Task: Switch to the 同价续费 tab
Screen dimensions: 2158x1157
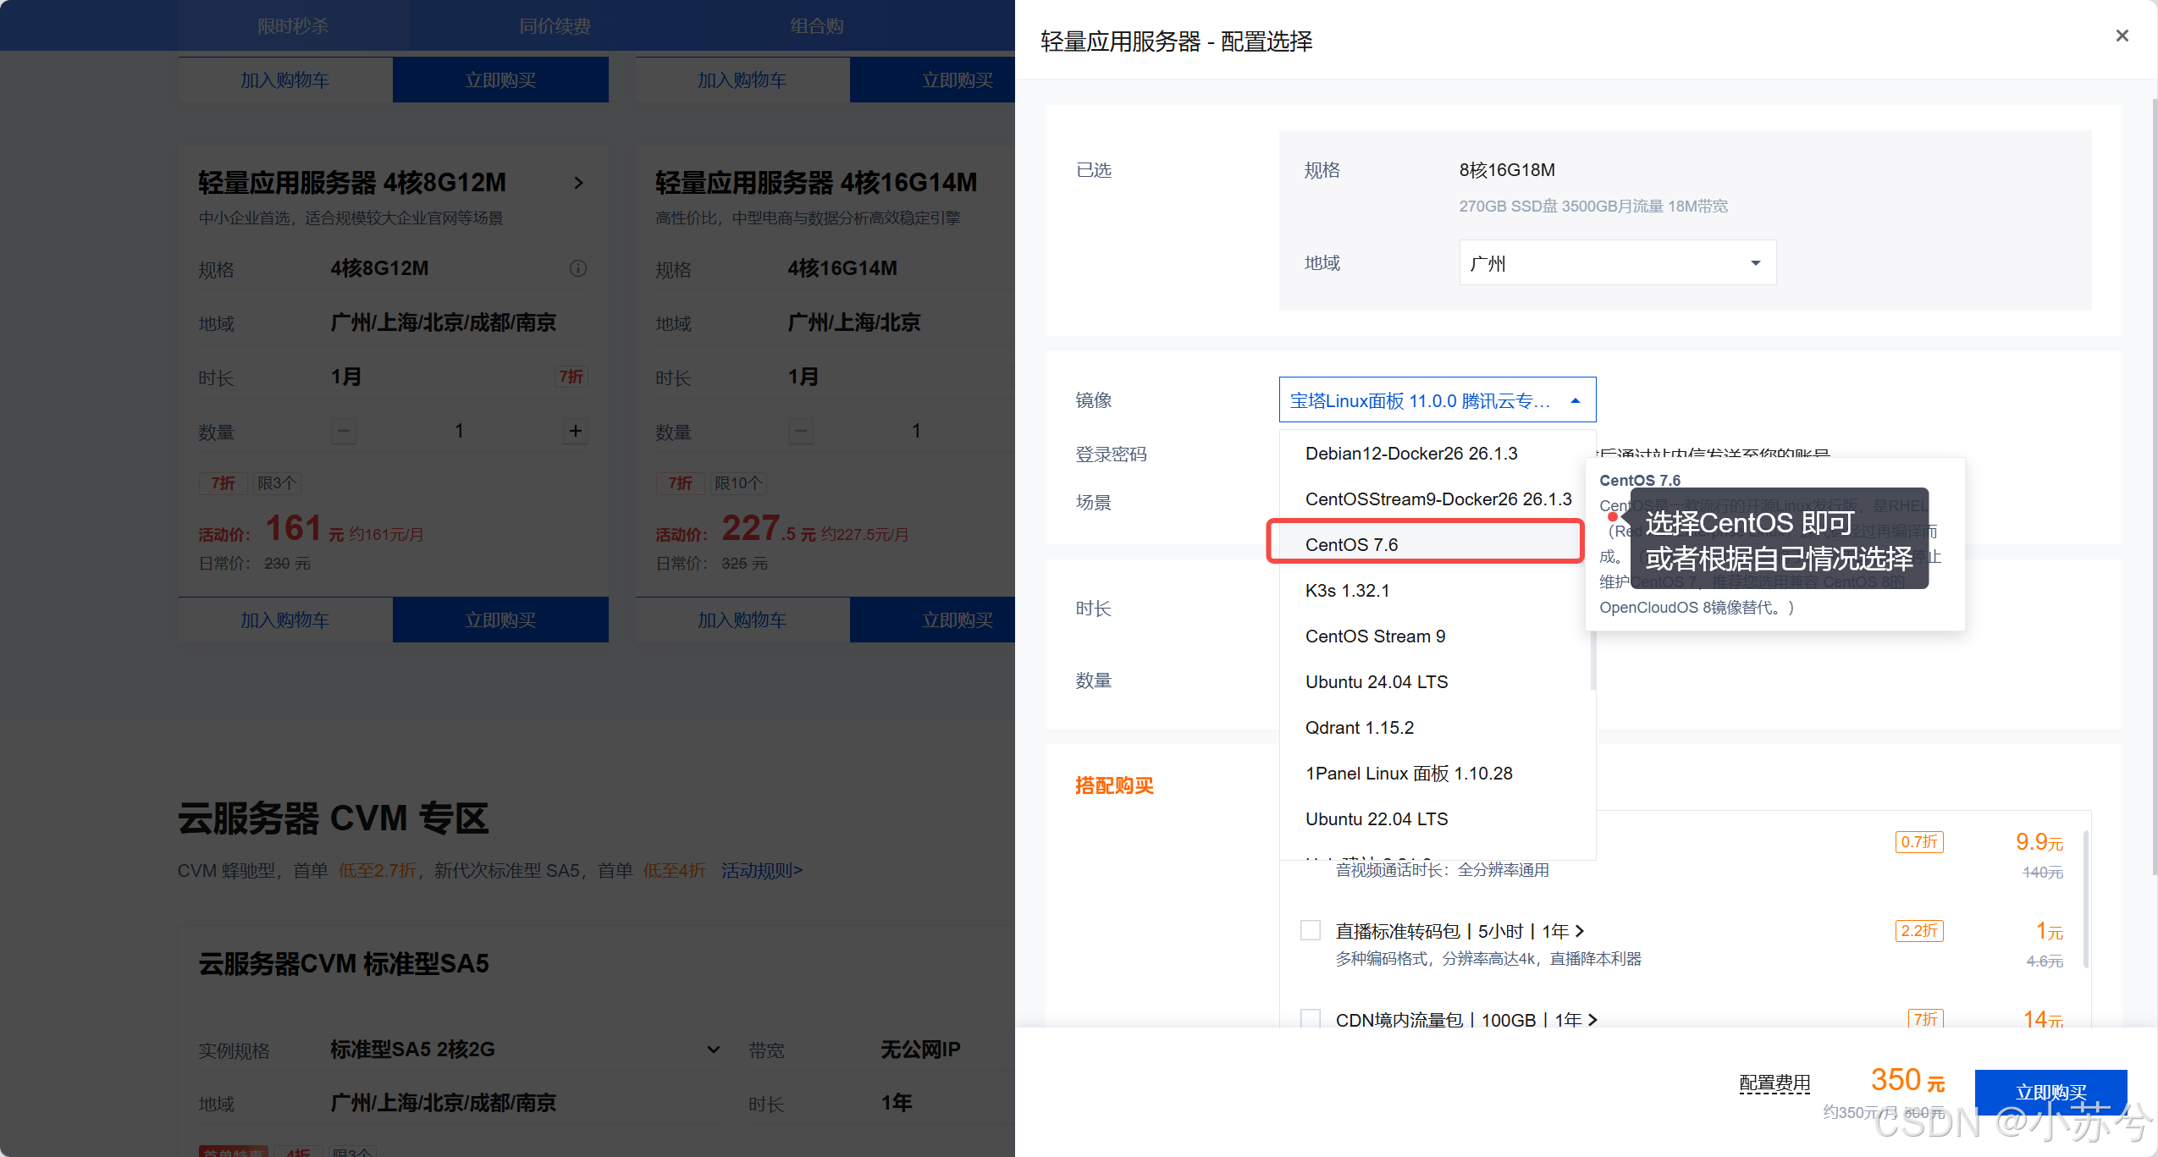Action: 555,25
